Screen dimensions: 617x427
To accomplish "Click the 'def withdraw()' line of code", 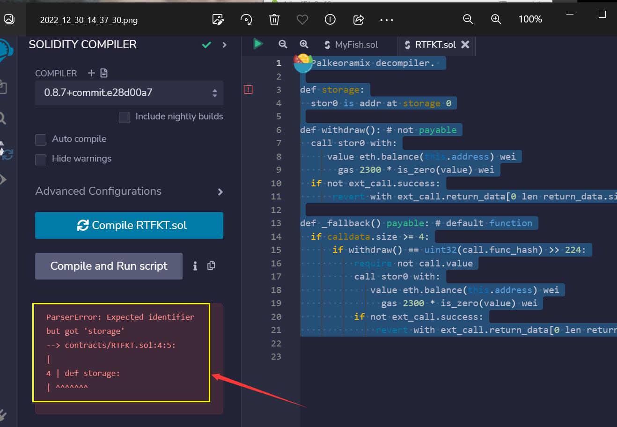I will pos(378,130).
